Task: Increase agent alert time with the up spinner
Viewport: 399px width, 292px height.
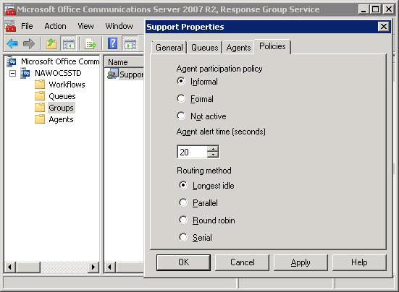Action: point(213,149)
